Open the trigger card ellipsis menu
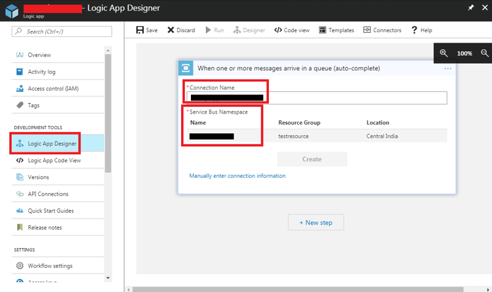Image resolution: width=492 pixels, height=292 pixels. click(x=447, y=68)
